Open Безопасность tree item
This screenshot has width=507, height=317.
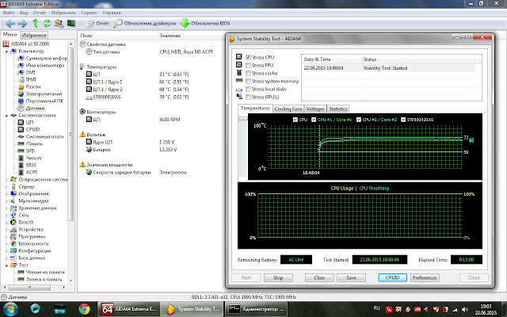point(29,243)
